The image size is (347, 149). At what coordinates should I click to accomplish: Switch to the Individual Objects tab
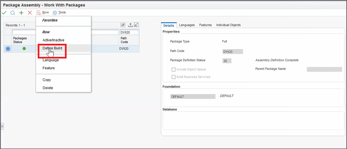point(228,25)
